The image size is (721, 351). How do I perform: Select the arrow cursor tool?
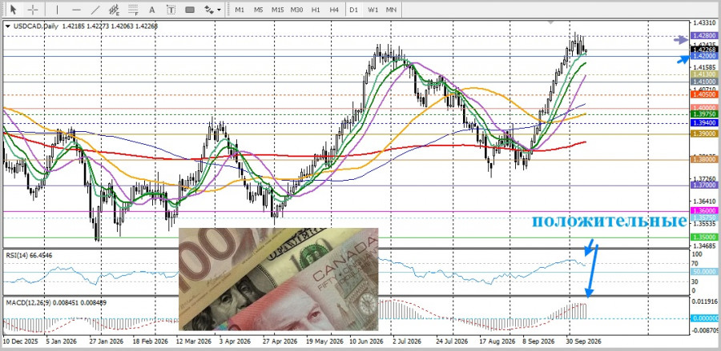[14, 9]
